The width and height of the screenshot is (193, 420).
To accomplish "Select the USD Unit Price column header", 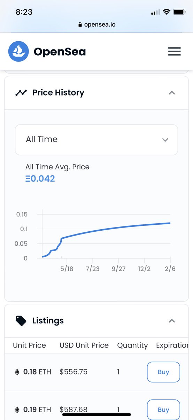I will (84, 345).
